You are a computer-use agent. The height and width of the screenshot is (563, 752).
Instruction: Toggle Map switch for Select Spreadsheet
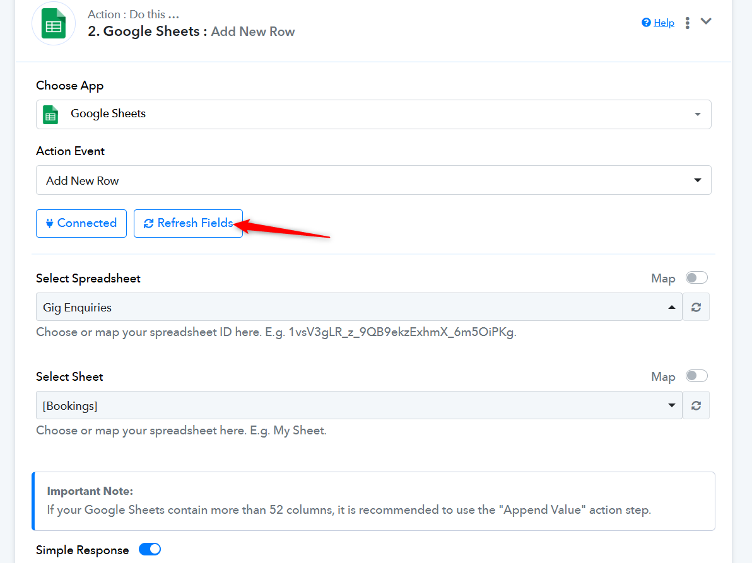(696, 278)
